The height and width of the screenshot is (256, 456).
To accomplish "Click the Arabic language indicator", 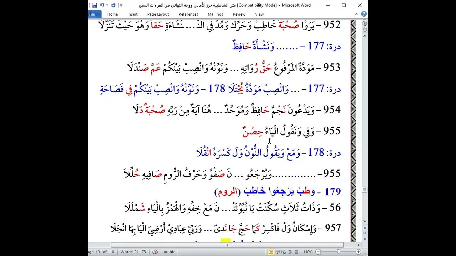I will [169, 252].
